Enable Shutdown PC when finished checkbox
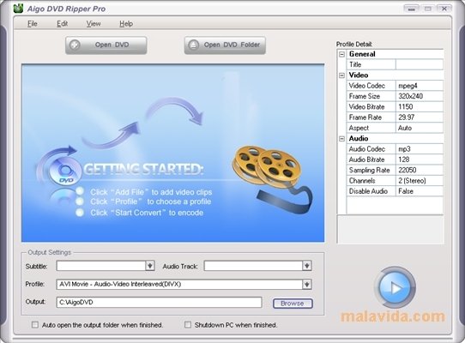465x343 pixels. point(188,325)
